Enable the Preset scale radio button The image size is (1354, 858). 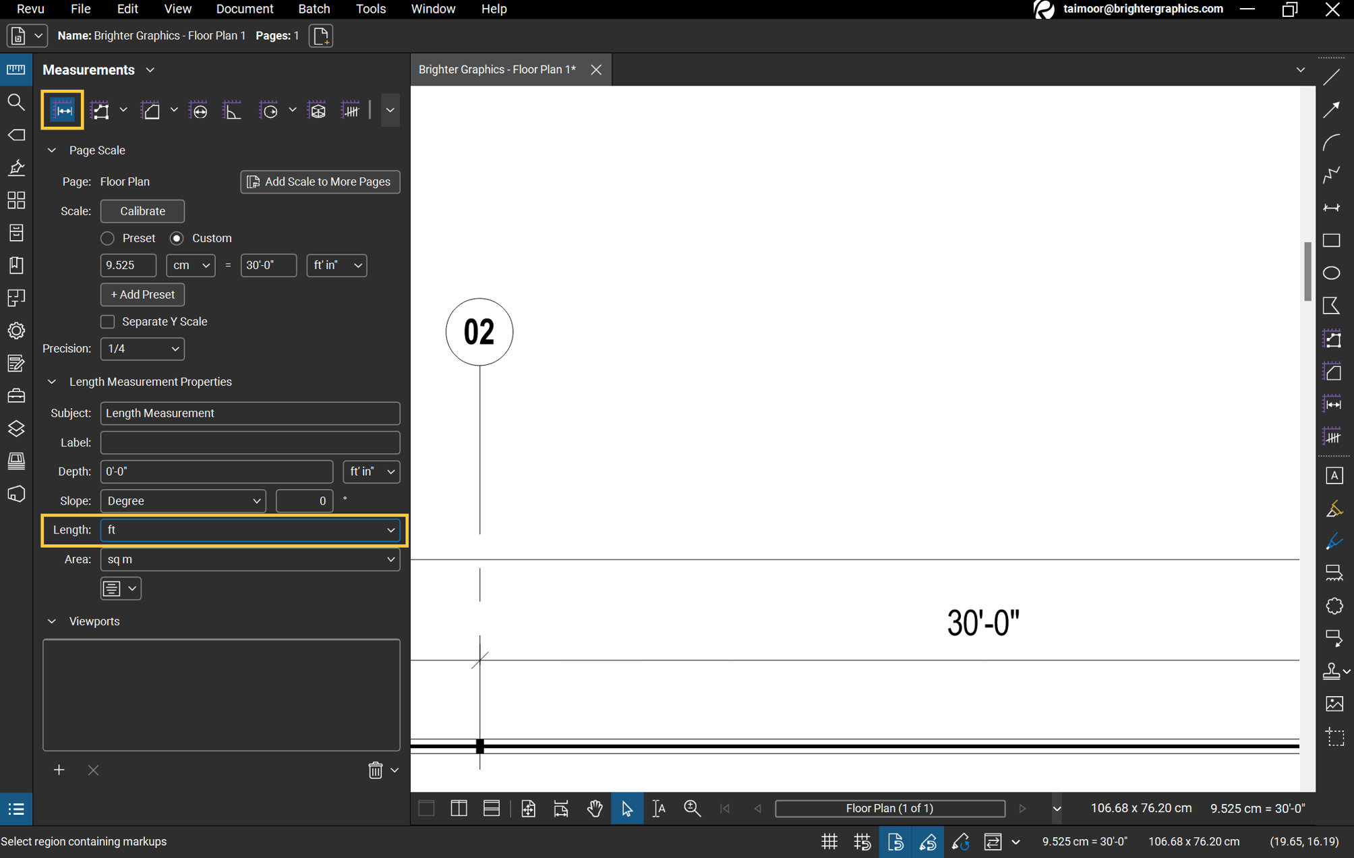(x=107, y=238)
